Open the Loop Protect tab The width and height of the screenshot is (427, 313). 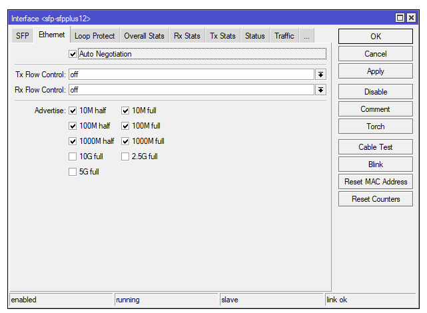coord(95,36)
